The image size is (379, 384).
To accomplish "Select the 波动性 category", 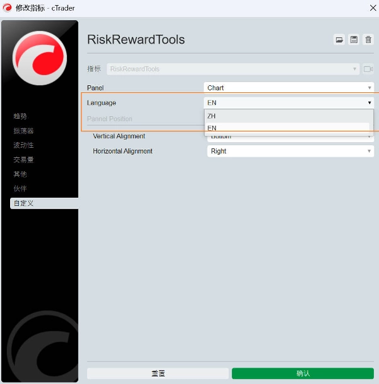I will [23, 145].
